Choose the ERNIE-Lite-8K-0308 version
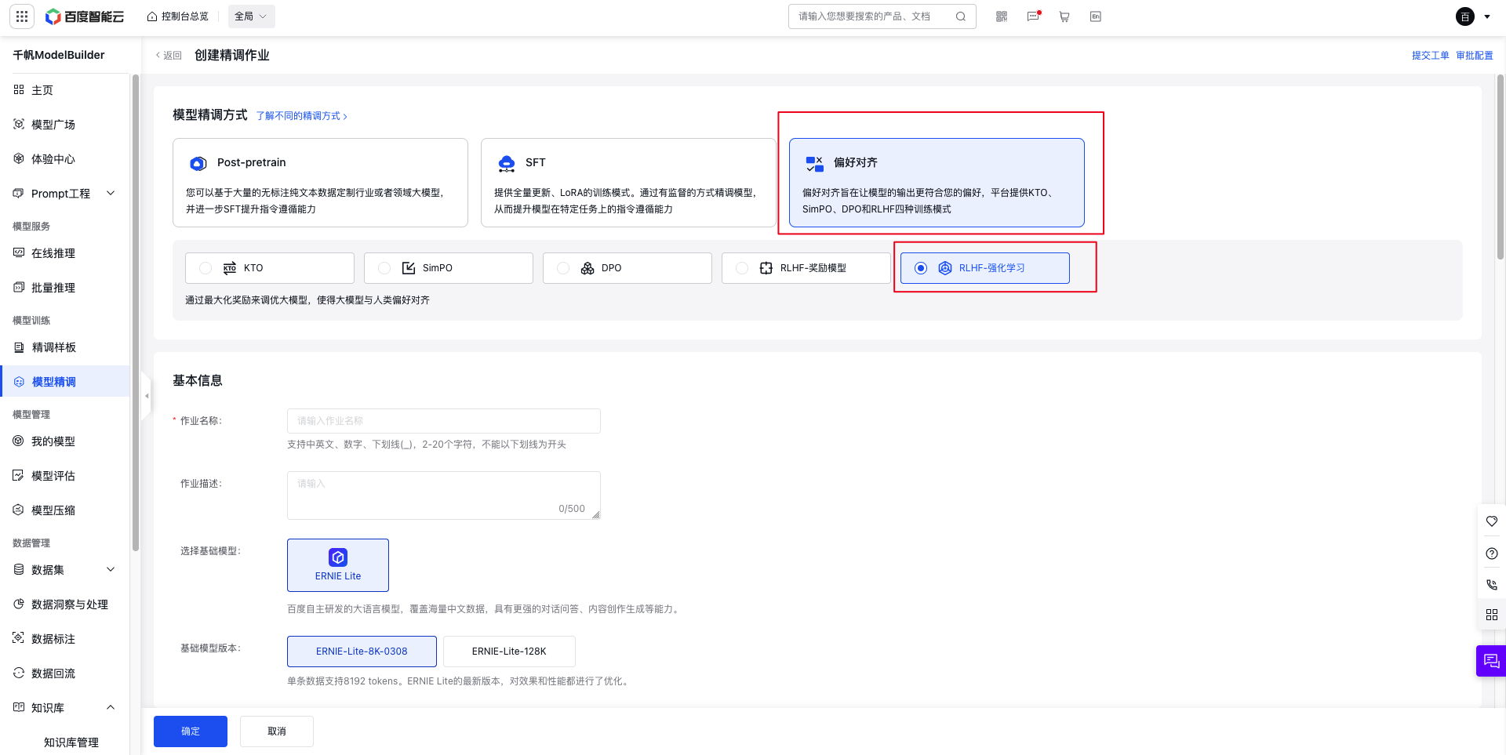 [362, 652]
